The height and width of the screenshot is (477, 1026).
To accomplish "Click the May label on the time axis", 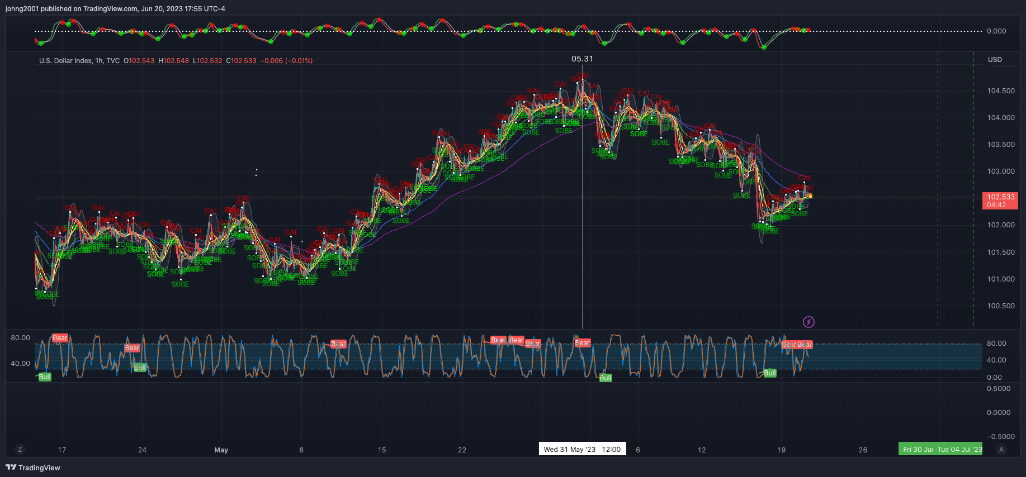I will tap(221, 450).
